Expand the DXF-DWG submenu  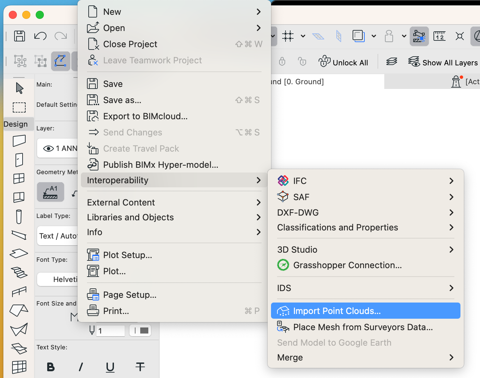[365, 213]
